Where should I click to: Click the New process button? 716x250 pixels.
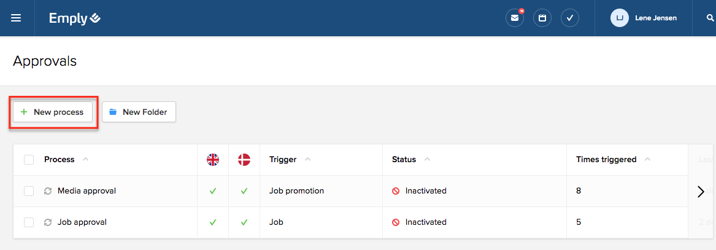pyautogui.click(x=53, y=112)
